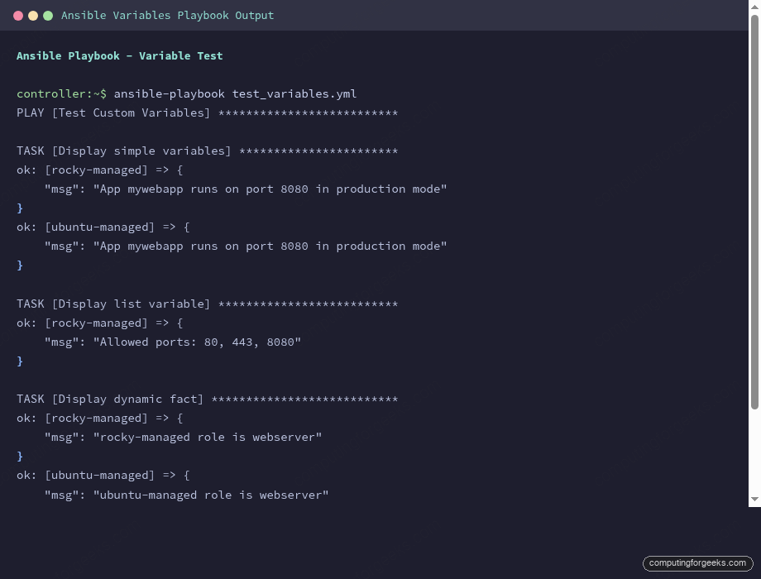This screenshot has height=579, width=761.
Task: Select the rocky-managed ok status entry
Action: pyautogui.click(x=98, y=170)
